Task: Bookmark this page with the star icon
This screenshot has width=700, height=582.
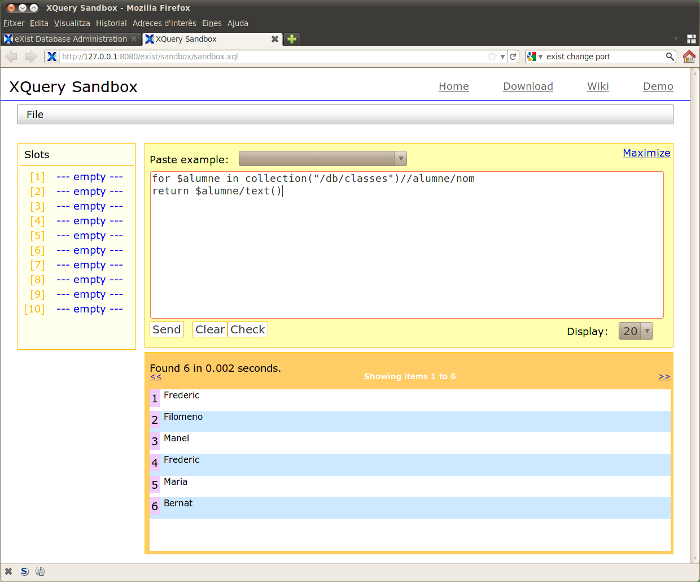Action: point(492,57)
